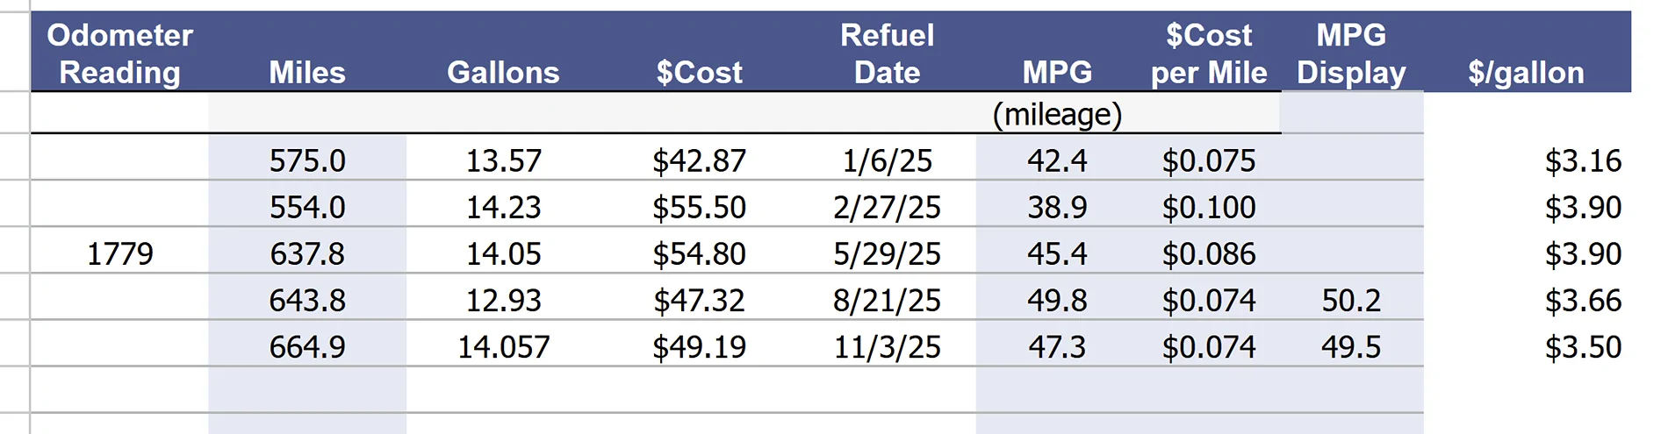1668x434 pixels.
Task: Select the Gallons column header
Action: click(503, 53)
